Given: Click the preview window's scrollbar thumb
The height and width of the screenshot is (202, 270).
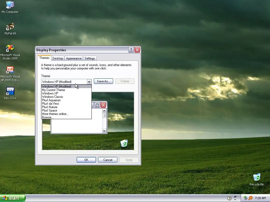Looking at the screenshot, I should click(104, 115).
